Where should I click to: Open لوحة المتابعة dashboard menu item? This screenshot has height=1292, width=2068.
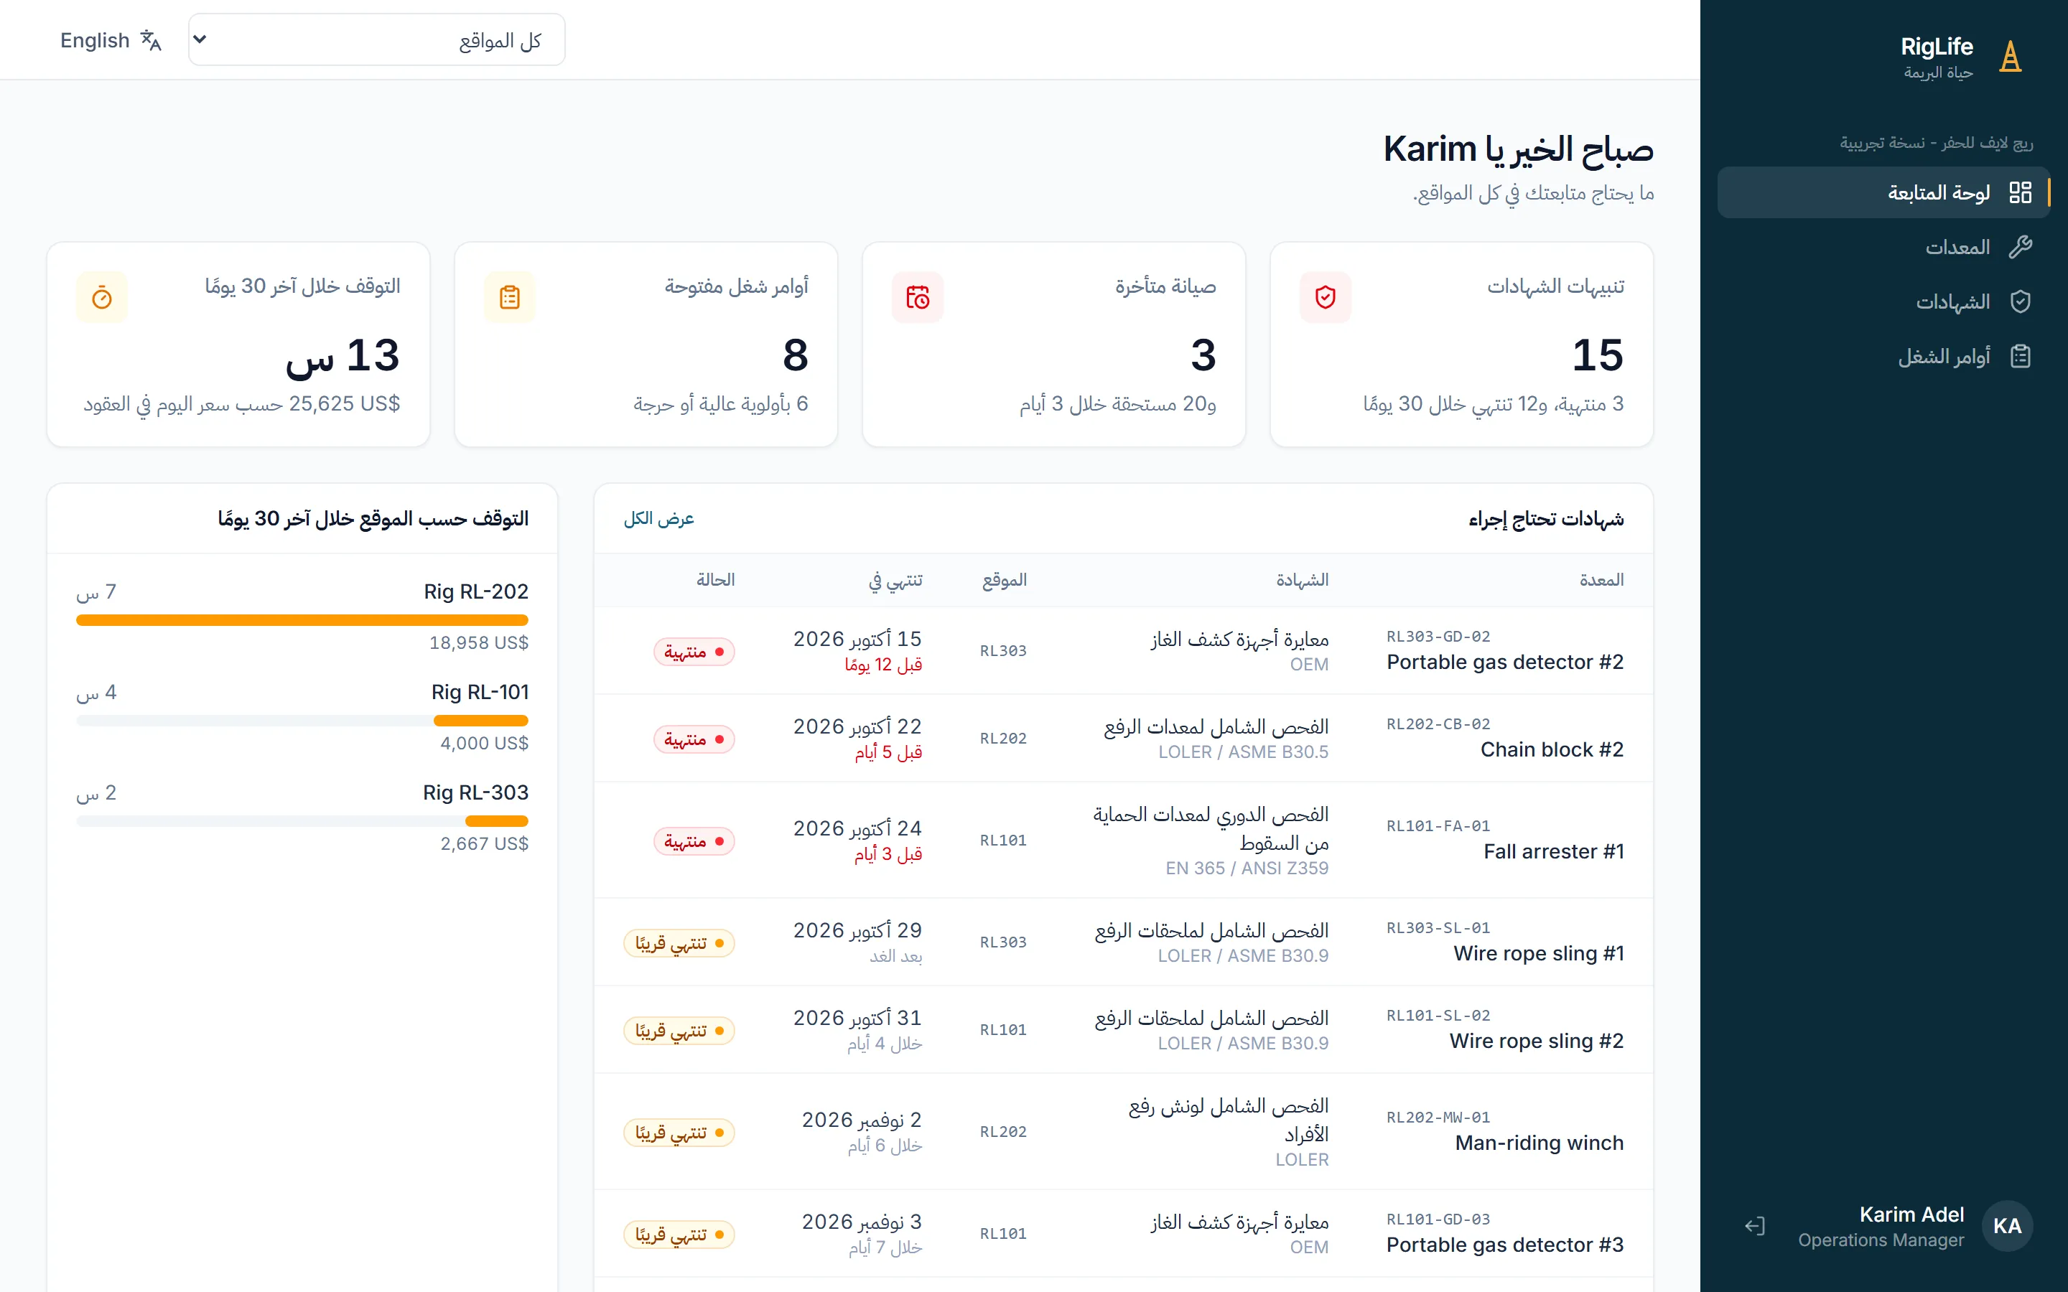point(1883,192)
